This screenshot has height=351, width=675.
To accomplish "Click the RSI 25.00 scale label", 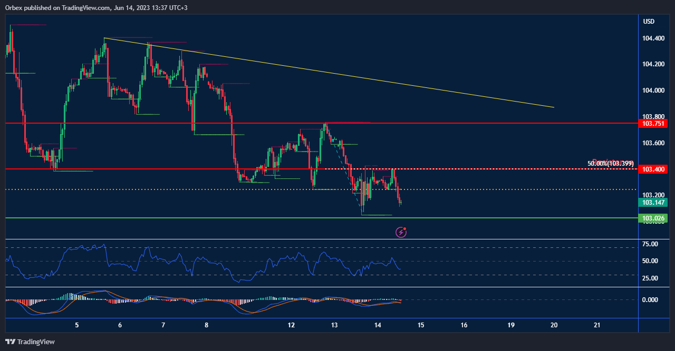I will 650,278.
